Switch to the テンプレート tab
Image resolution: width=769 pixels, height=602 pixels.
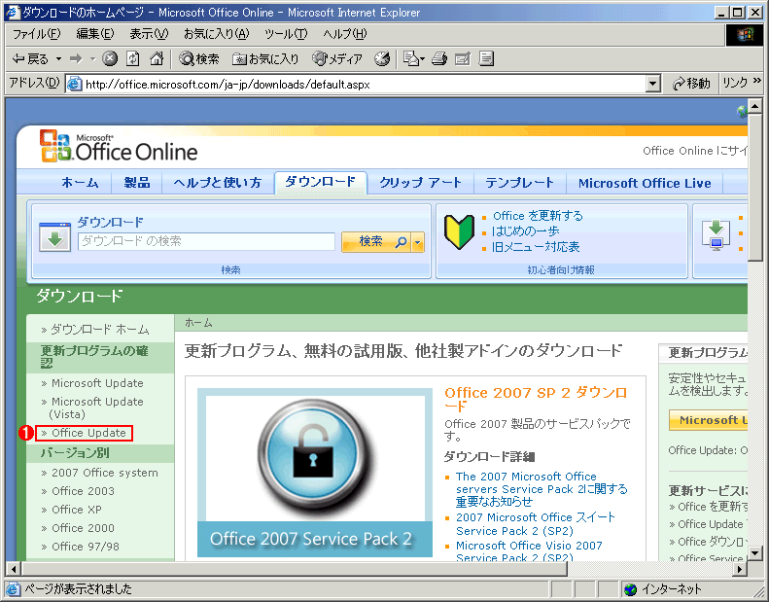point(520,183)
